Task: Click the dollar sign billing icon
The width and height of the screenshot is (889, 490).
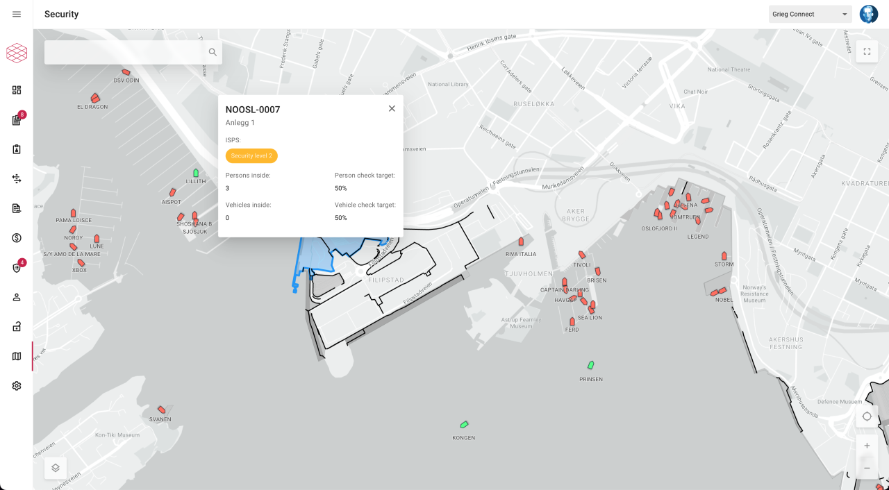Action: click(x=17, y=238)
